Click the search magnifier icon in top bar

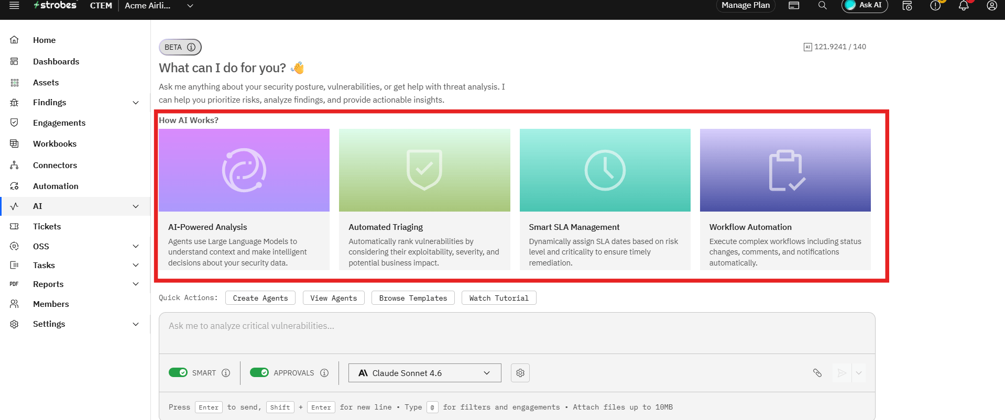(x=822, y=5)
